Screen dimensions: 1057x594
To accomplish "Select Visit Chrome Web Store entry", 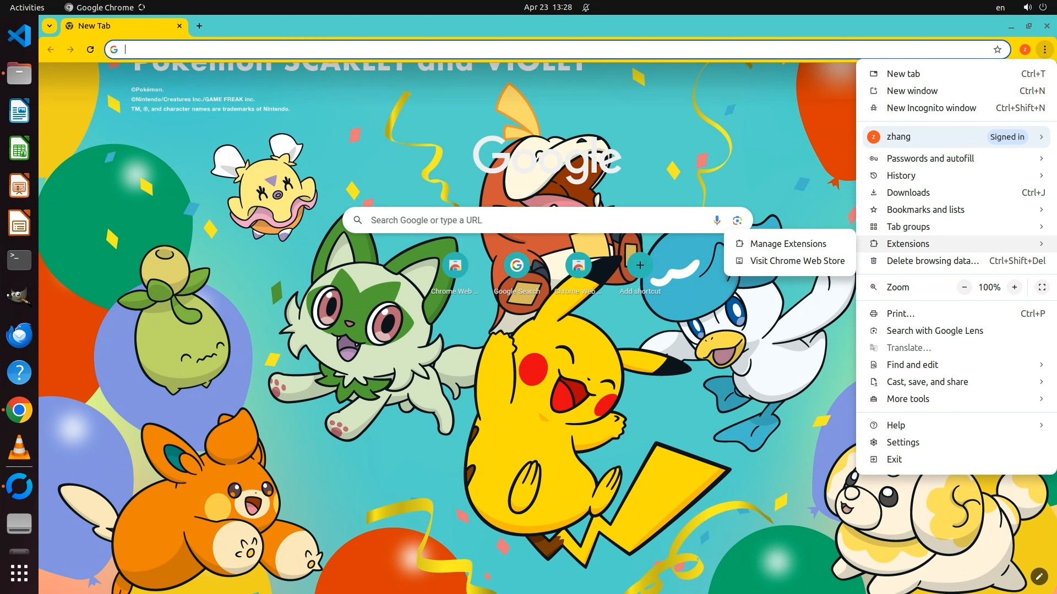I will point(797,261).
